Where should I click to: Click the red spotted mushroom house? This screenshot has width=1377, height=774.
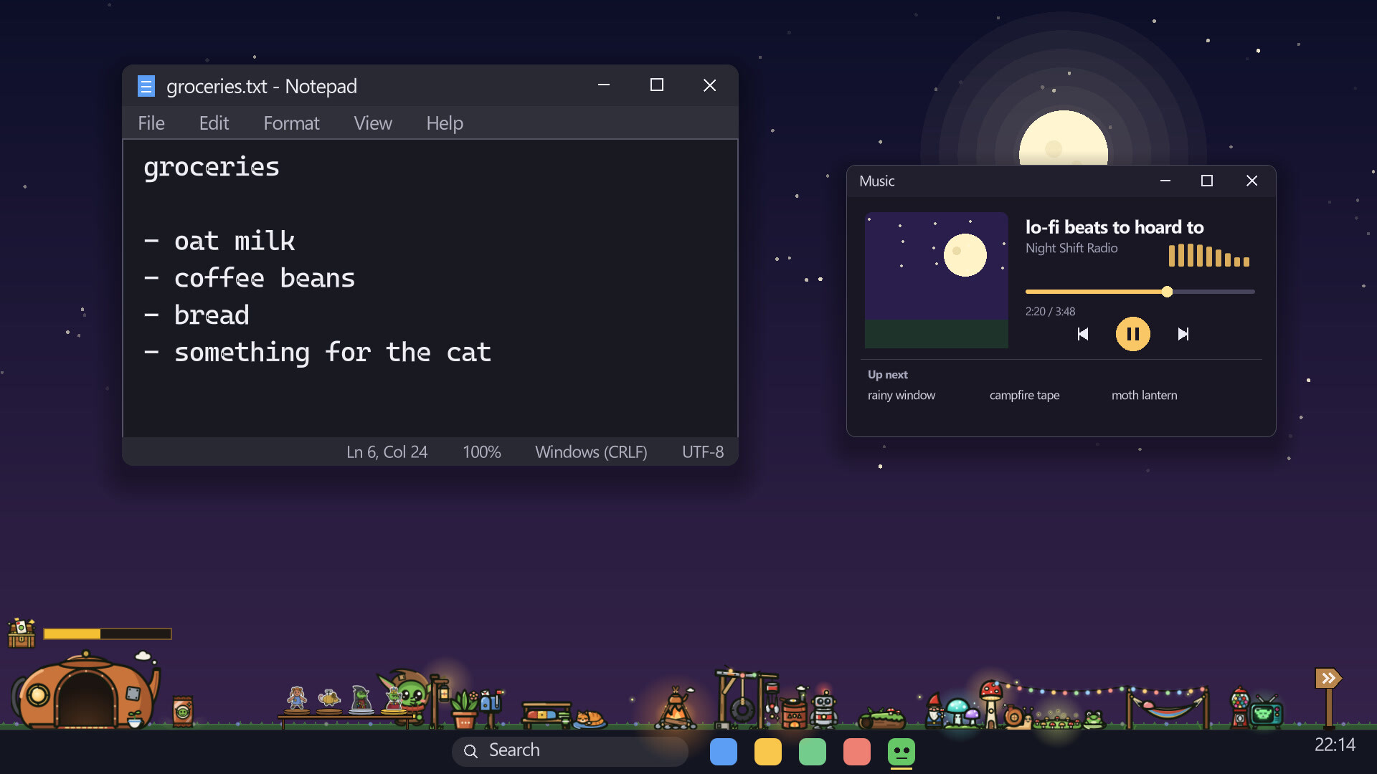tap(990, 703)
